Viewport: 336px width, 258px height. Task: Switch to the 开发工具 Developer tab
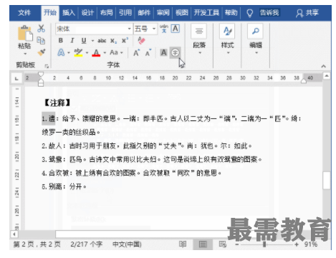206,13
